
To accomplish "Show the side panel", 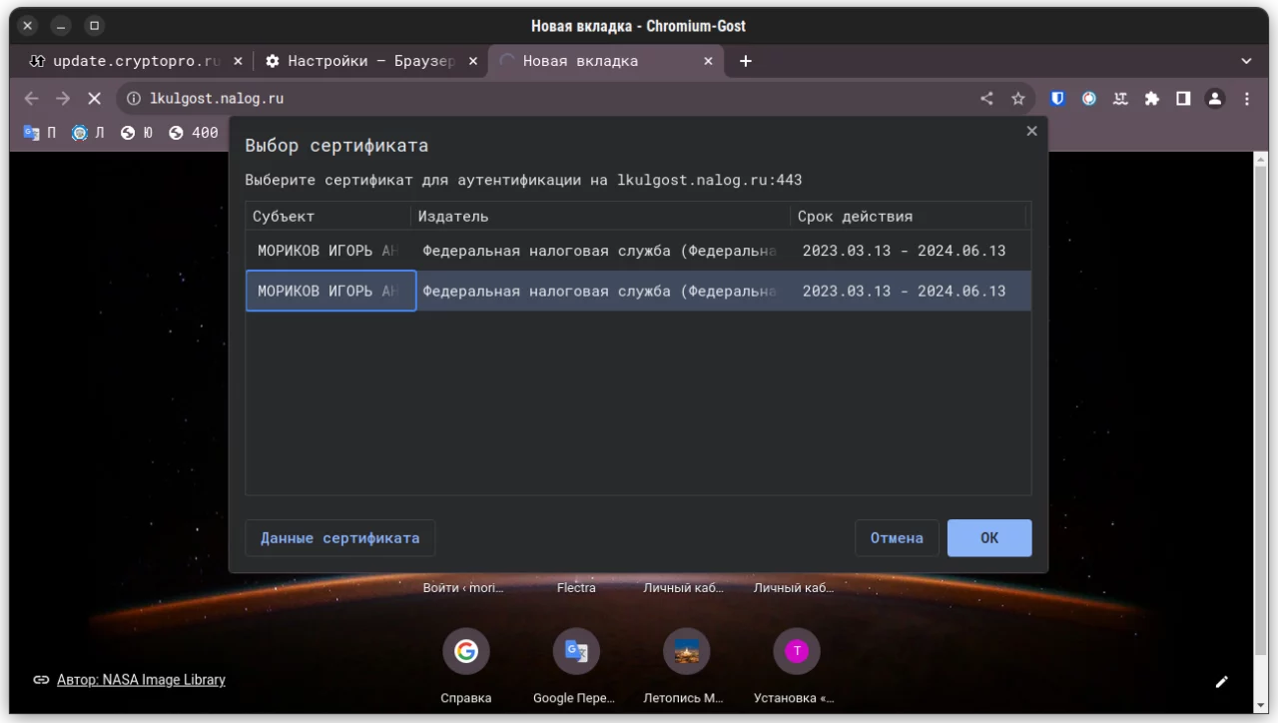I will (1183, 99).
